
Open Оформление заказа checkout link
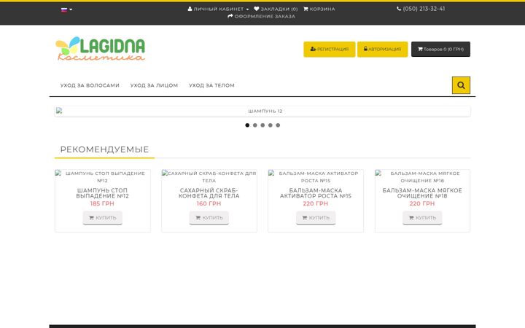tap(261, 16)
